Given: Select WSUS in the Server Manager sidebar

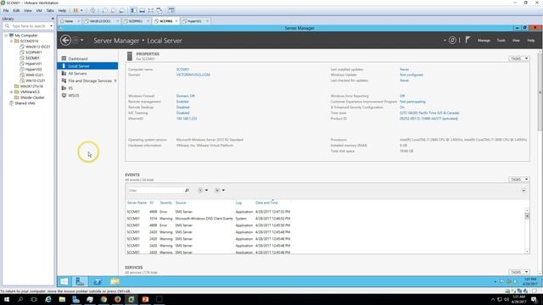Looking at the screenshot, I should click(x=74, y=96).
